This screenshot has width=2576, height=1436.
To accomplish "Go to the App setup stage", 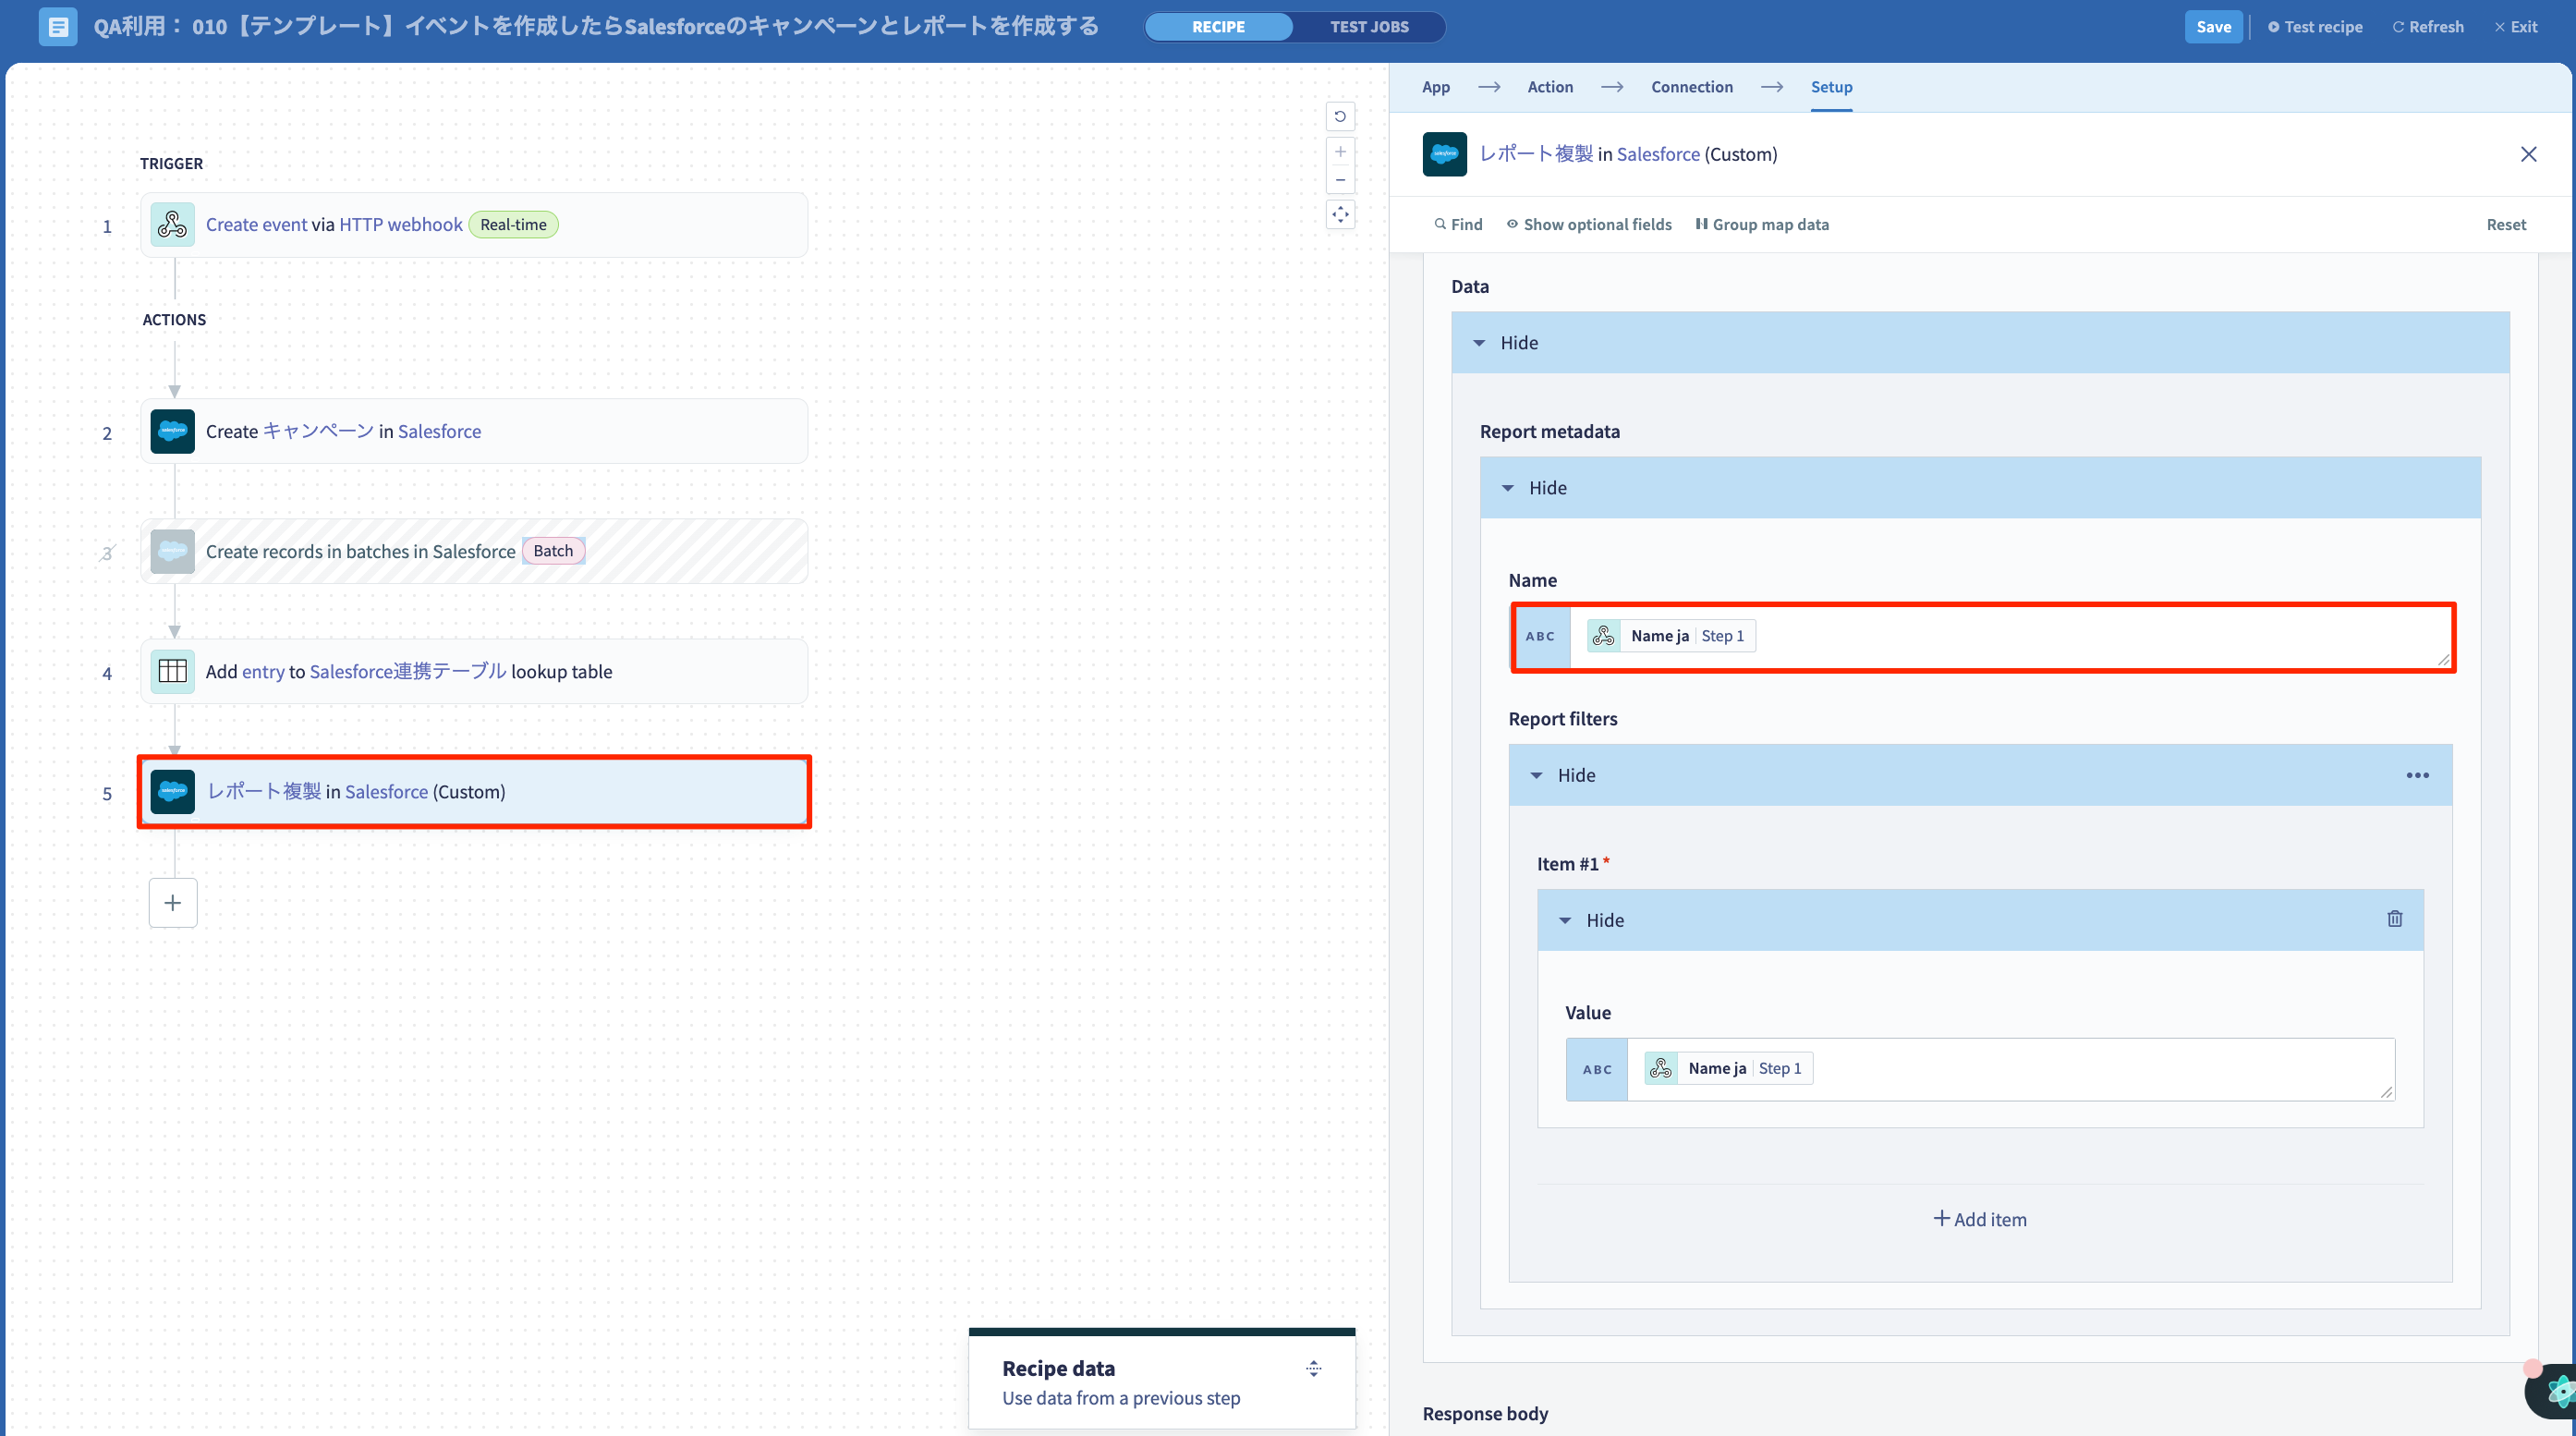I will (x=1435, y=87).
